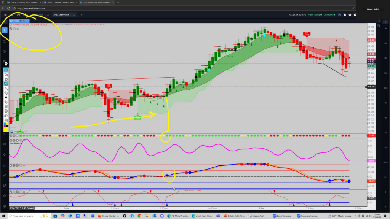Click the undo arrow in drawing toolbar
Viewport: 390px width, 219px height.
coord(6,102)
